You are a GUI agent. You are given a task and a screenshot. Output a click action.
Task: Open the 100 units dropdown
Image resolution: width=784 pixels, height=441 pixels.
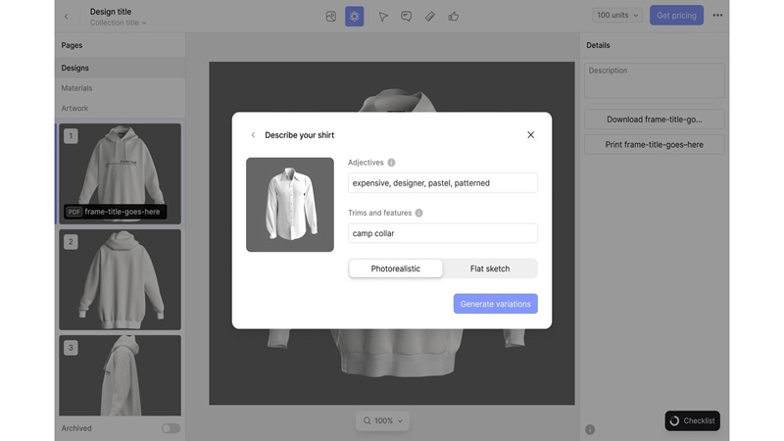[x=617, y=16]
